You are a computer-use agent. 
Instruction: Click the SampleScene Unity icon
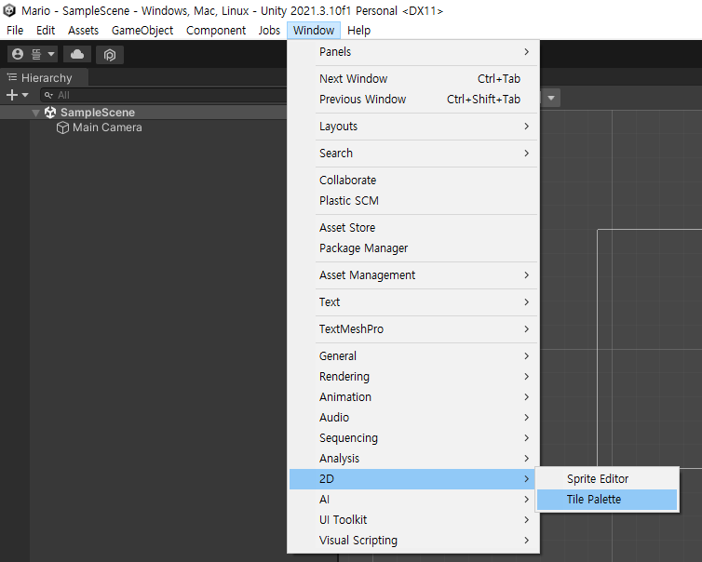[50, 113]
